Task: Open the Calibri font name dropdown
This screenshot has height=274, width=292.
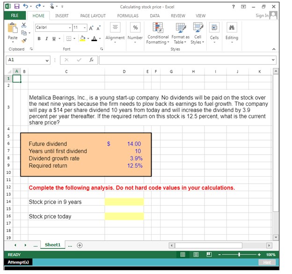Action: [x=70, y=28]
